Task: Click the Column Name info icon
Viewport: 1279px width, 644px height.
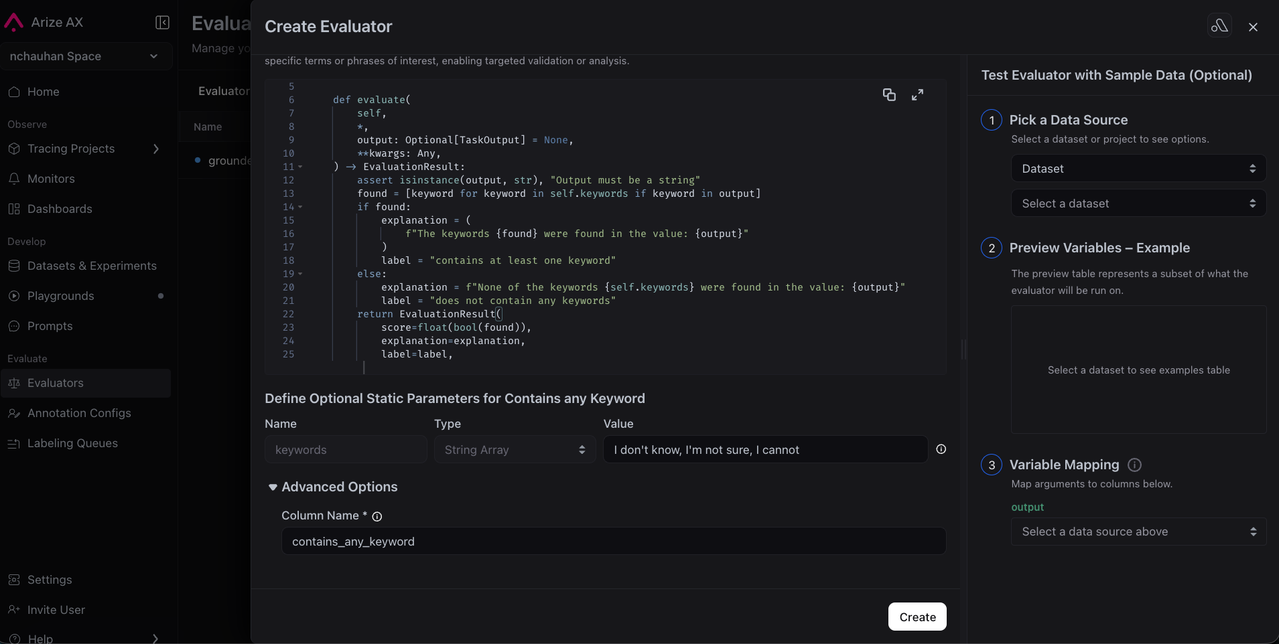Action: (x=377, y=517)
